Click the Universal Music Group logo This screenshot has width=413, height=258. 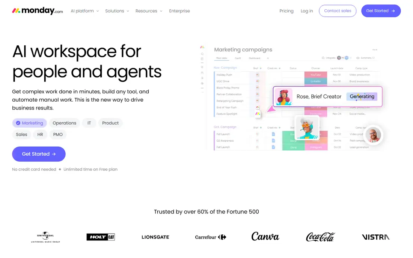[x=45, y=237]
